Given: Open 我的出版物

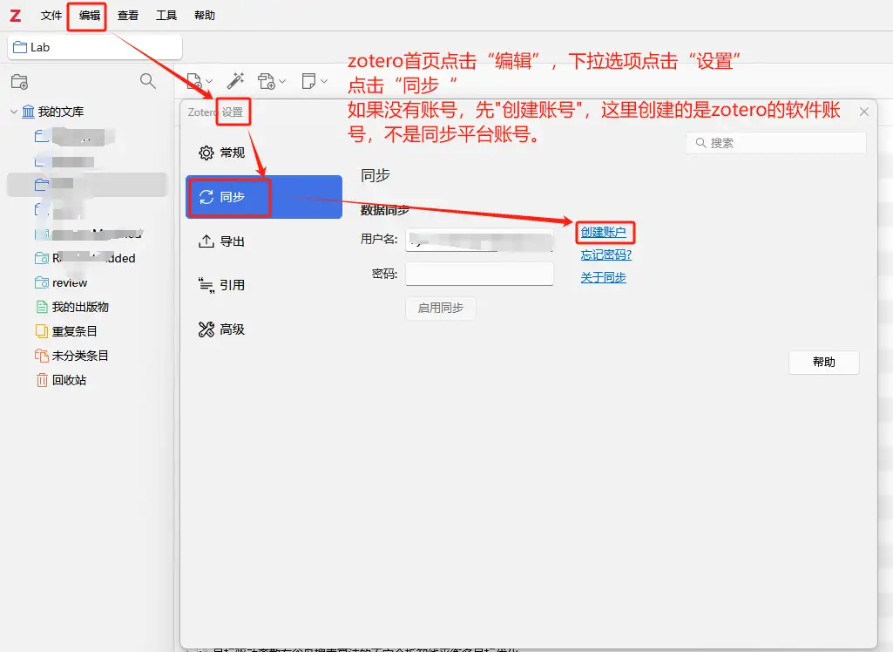Looking at the screenshot, I should click(x=80, y=307).
